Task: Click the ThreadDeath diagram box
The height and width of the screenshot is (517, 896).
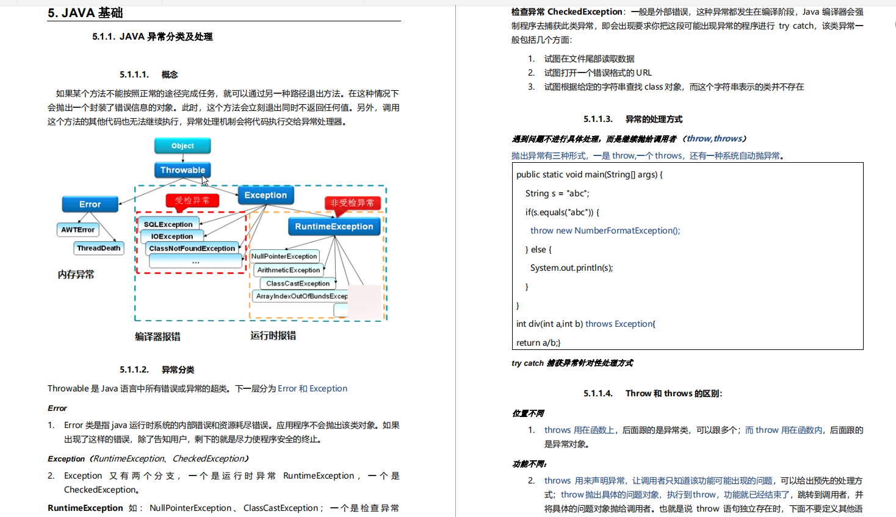Action: coord(99,248)
